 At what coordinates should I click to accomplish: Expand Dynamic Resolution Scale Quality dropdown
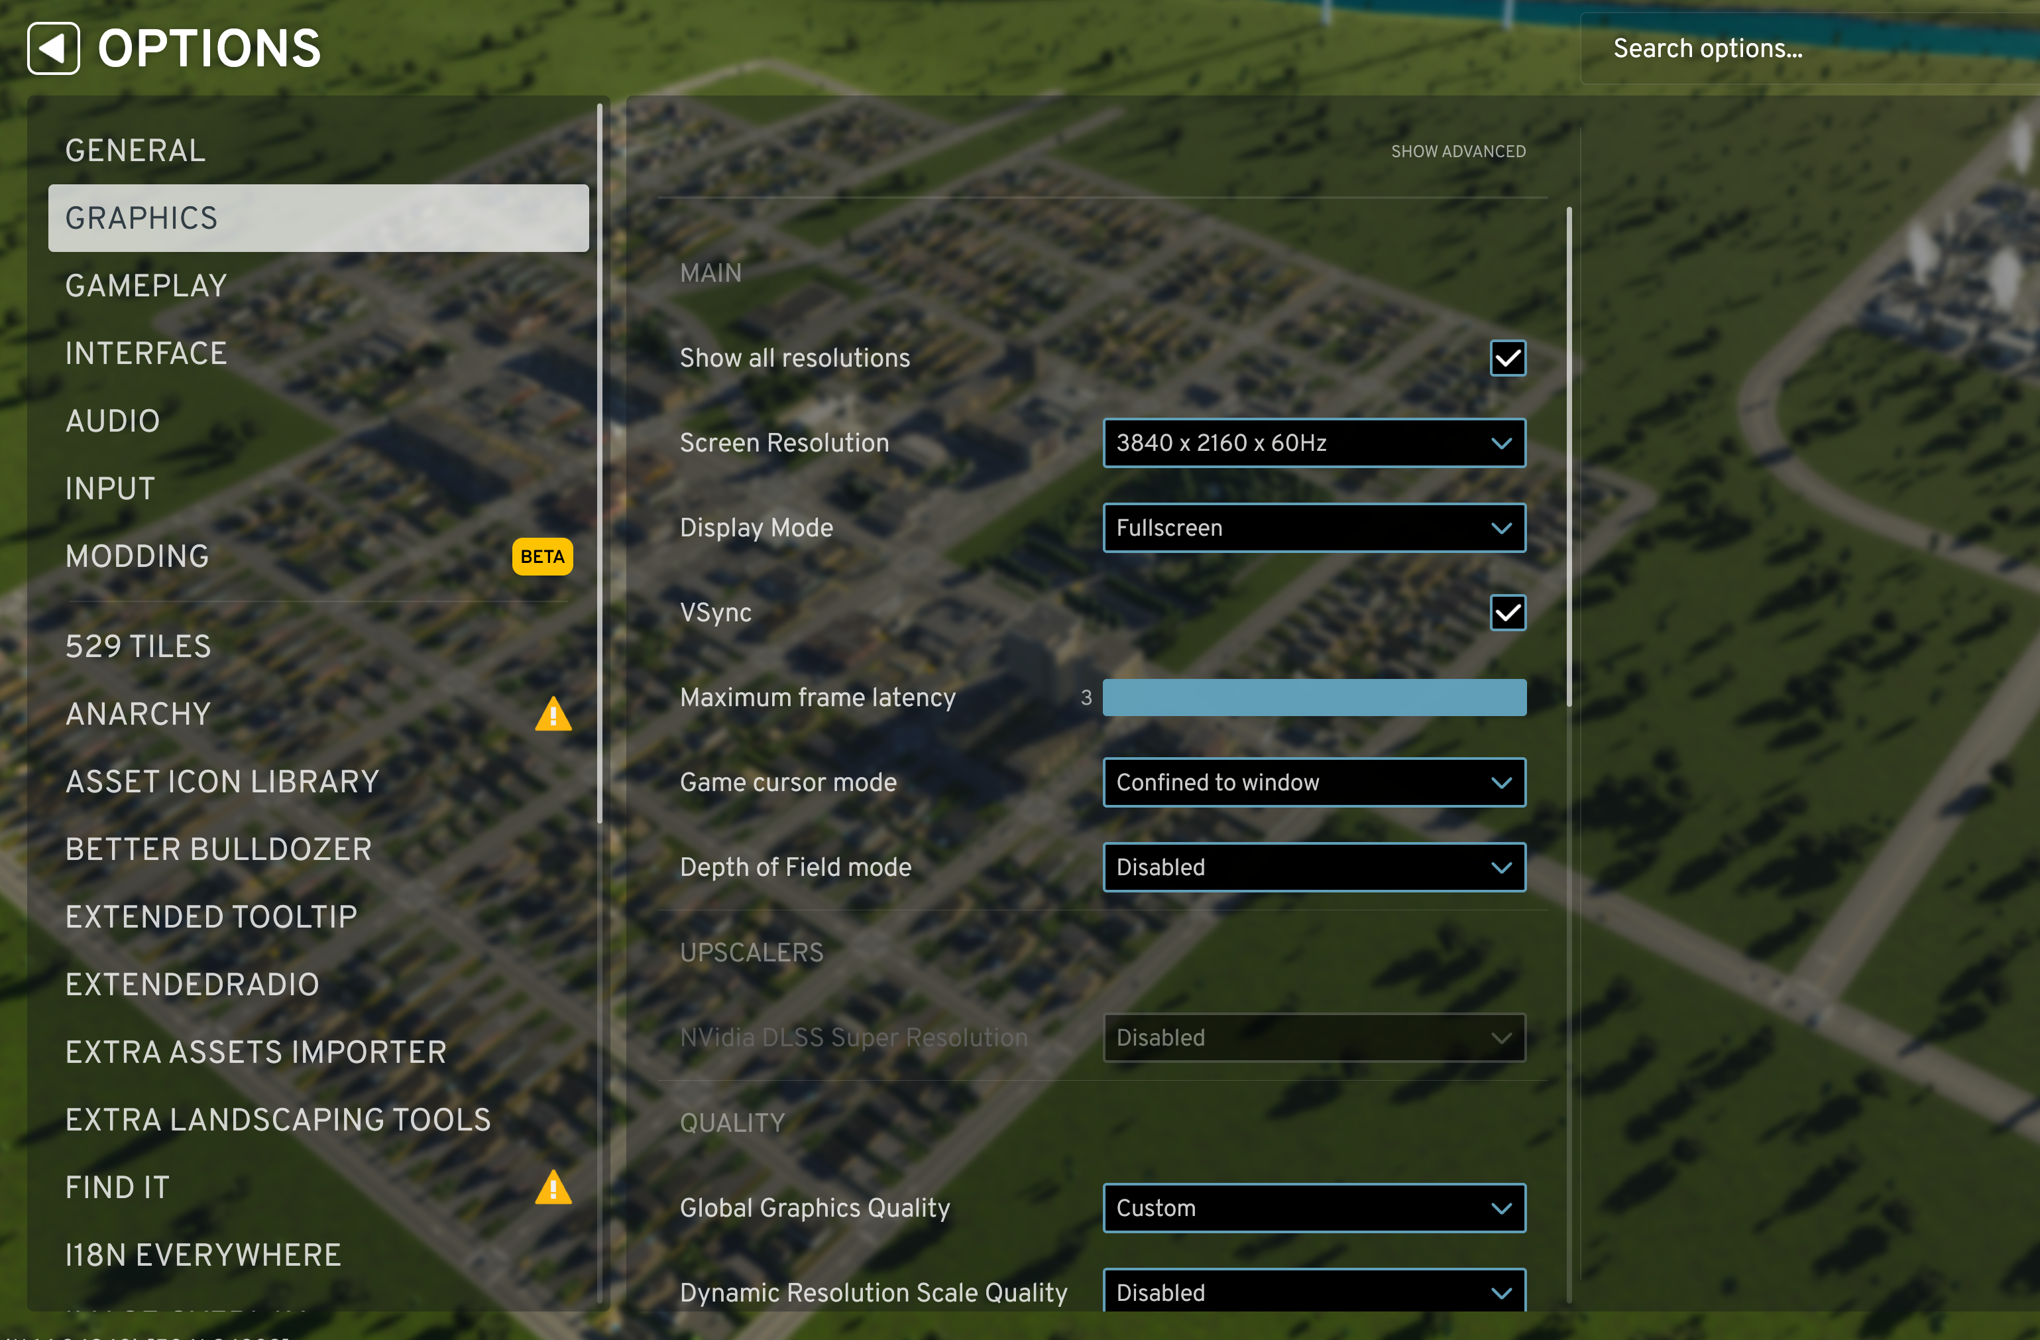pos(1314,1290)
